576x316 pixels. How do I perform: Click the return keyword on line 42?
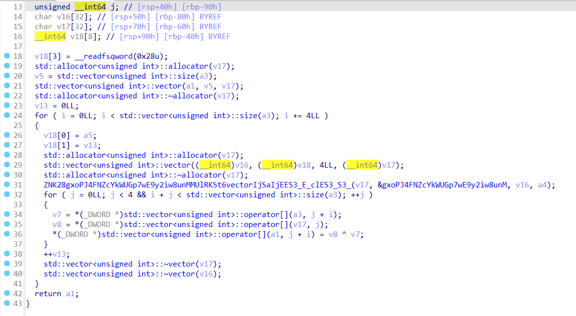coord(48,294)
